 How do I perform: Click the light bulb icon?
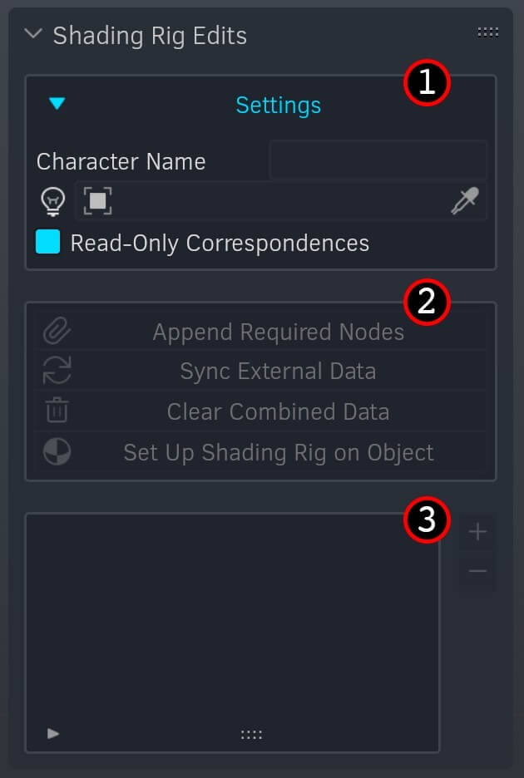52,201
